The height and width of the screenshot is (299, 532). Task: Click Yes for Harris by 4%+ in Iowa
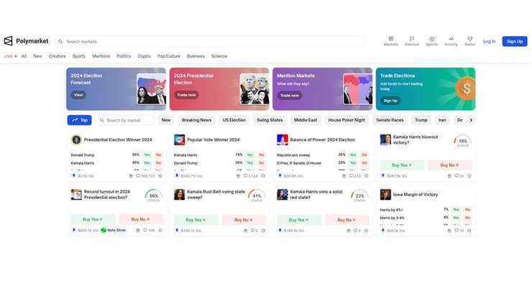[x=456, y=209]
